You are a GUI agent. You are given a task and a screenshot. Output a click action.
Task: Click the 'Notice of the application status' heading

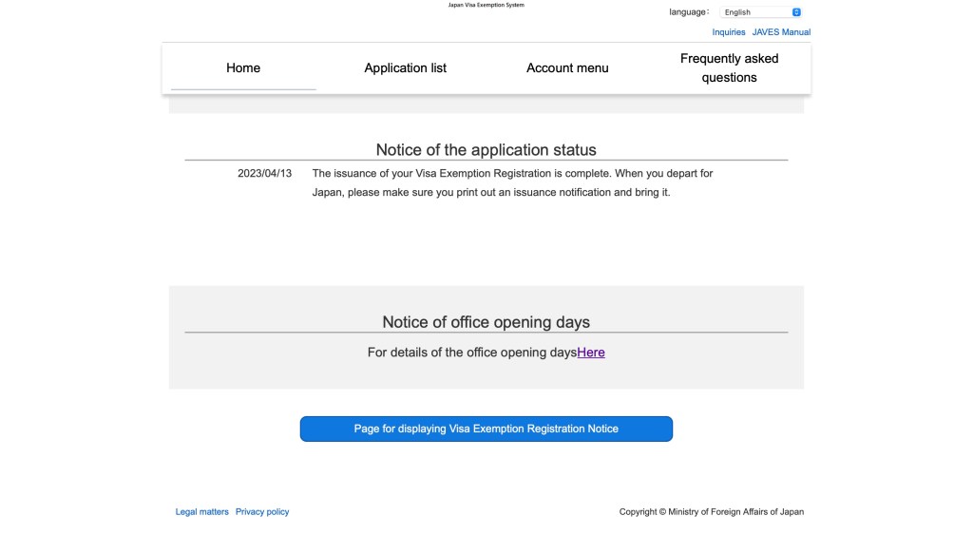[x=486, y=150]
